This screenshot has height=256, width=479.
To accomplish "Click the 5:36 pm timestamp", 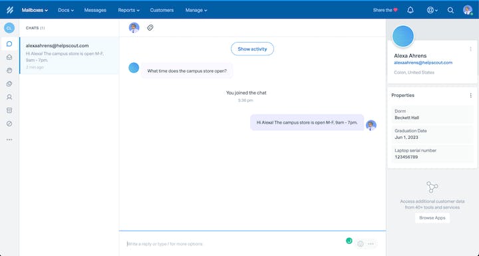I will point(245,100).
